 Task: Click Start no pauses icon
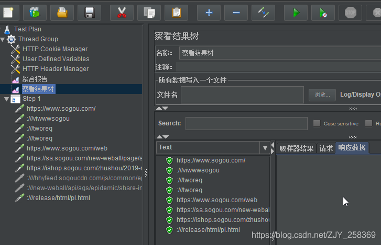[323, 13]
